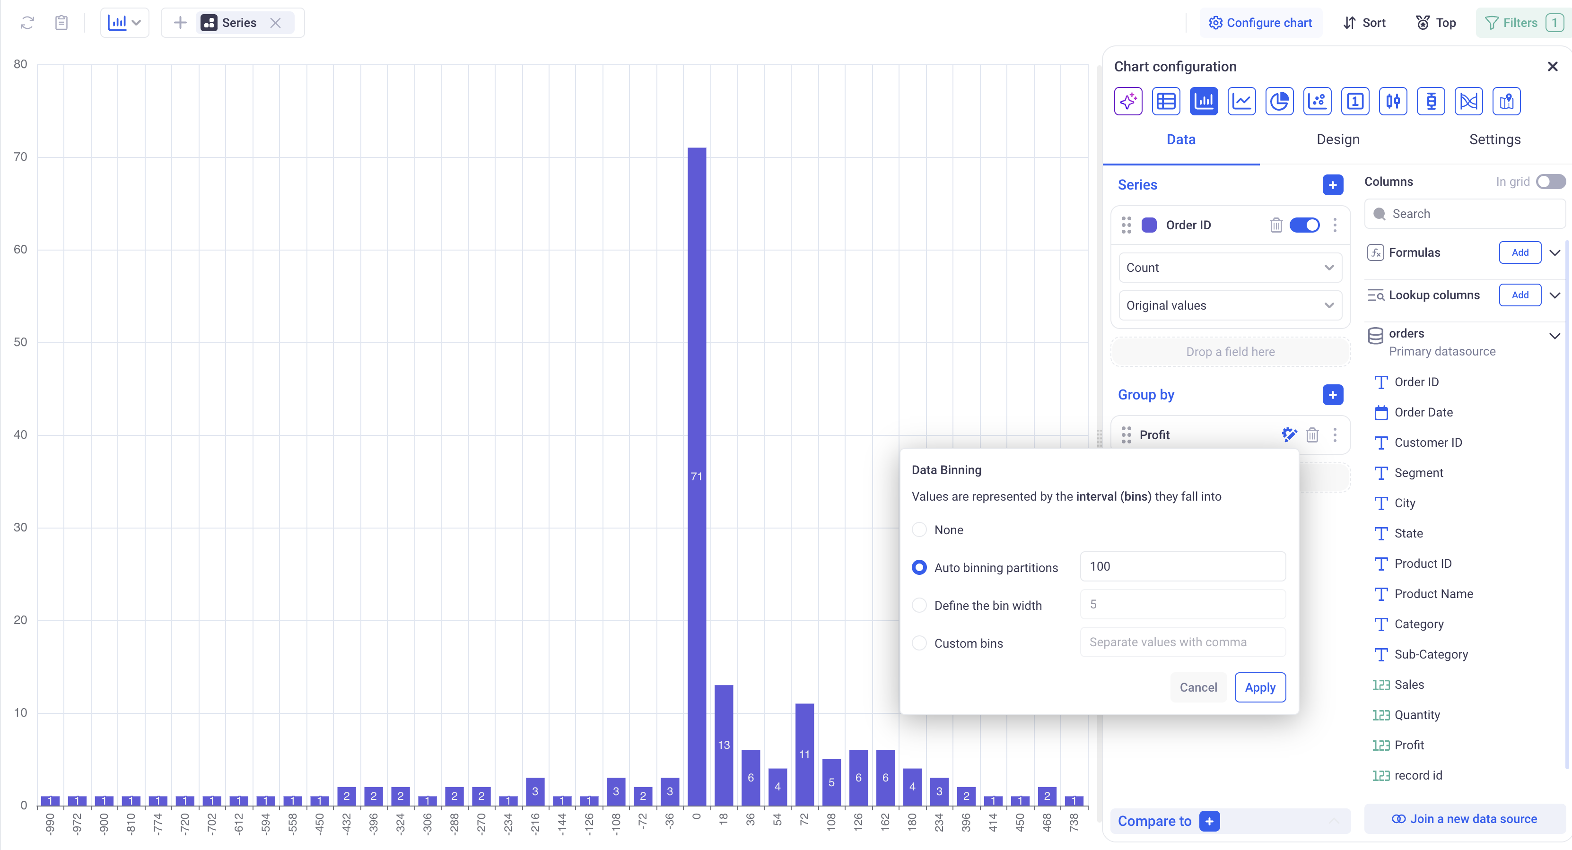Image resolution: width=1572 pixels, height=850 pixels.
Task: Enable the In grid toggle
Action: (x=1550, y=182)
